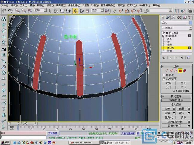Viewport: 194px width, 145px height.
Task: Toggle the lightbulb next to 网格光滑
Action: coord(164,33)
